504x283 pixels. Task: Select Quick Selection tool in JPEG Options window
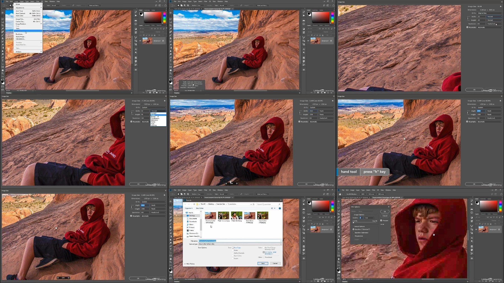(339, 211)
